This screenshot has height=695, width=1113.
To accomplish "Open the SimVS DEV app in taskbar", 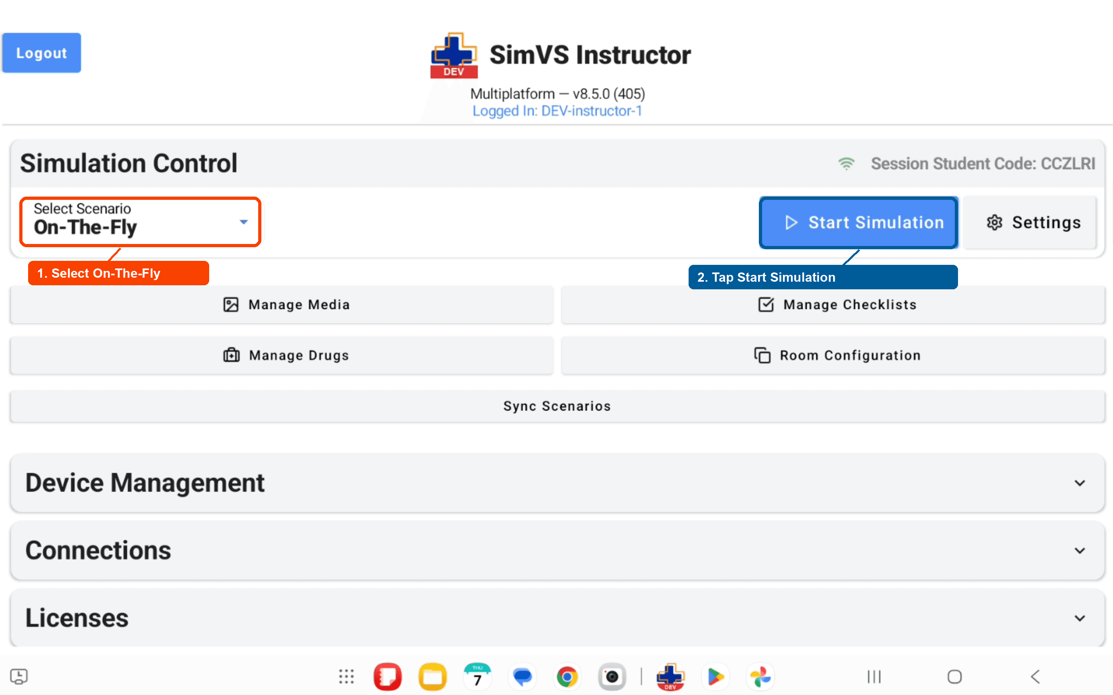I will coord(671,677).
